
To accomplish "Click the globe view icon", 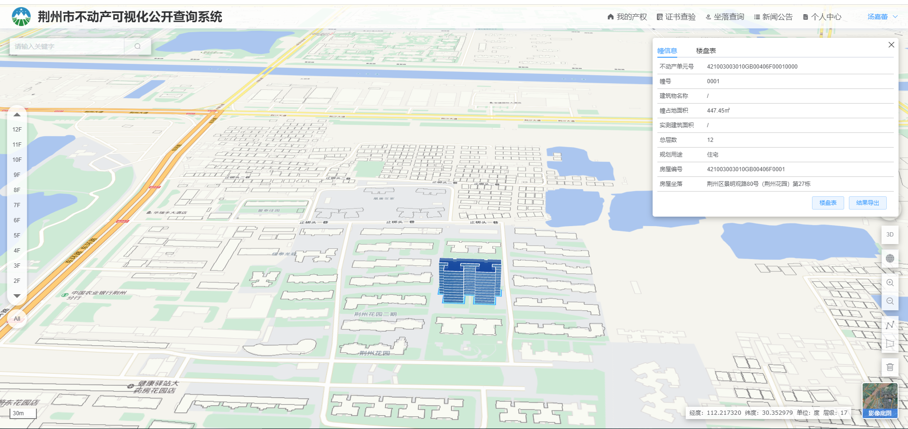I will click(x=890, y=258).
